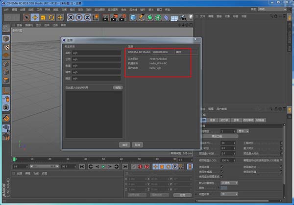
Task: Switch to Texture mode checkered icon
Action: [6, 47]
